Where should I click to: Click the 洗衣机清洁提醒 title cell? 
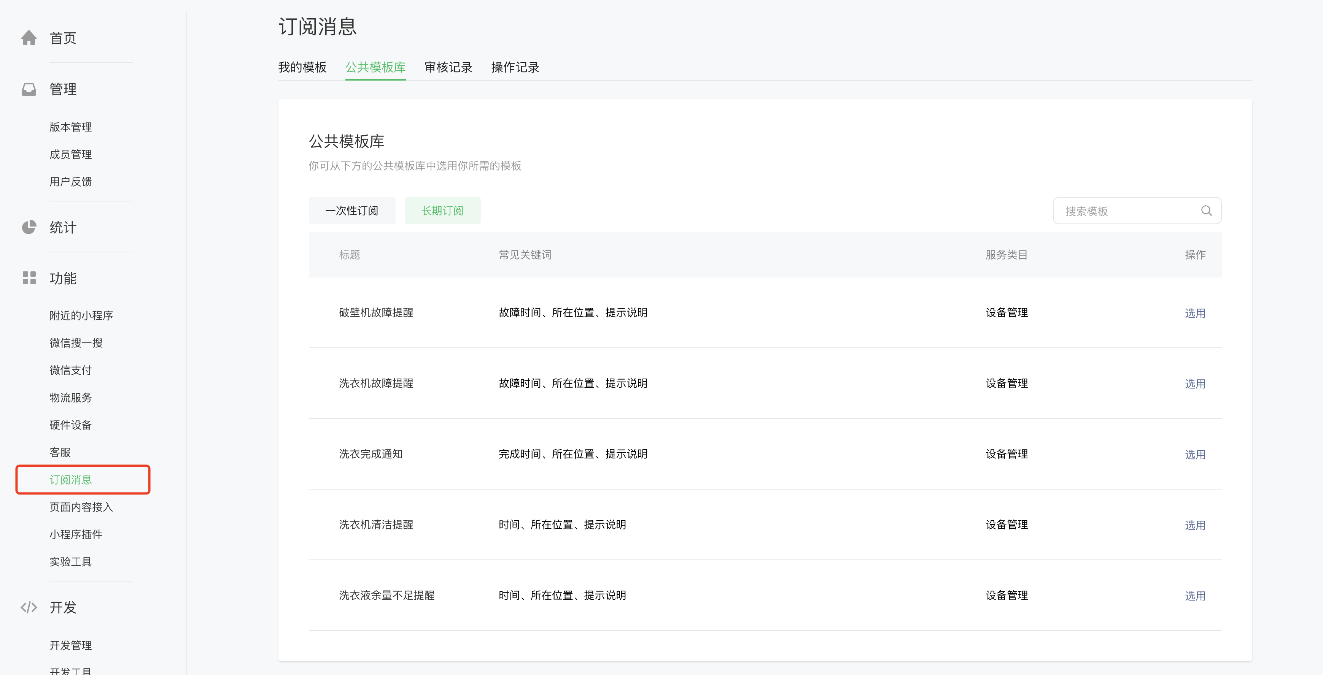[x=377, y=525]
